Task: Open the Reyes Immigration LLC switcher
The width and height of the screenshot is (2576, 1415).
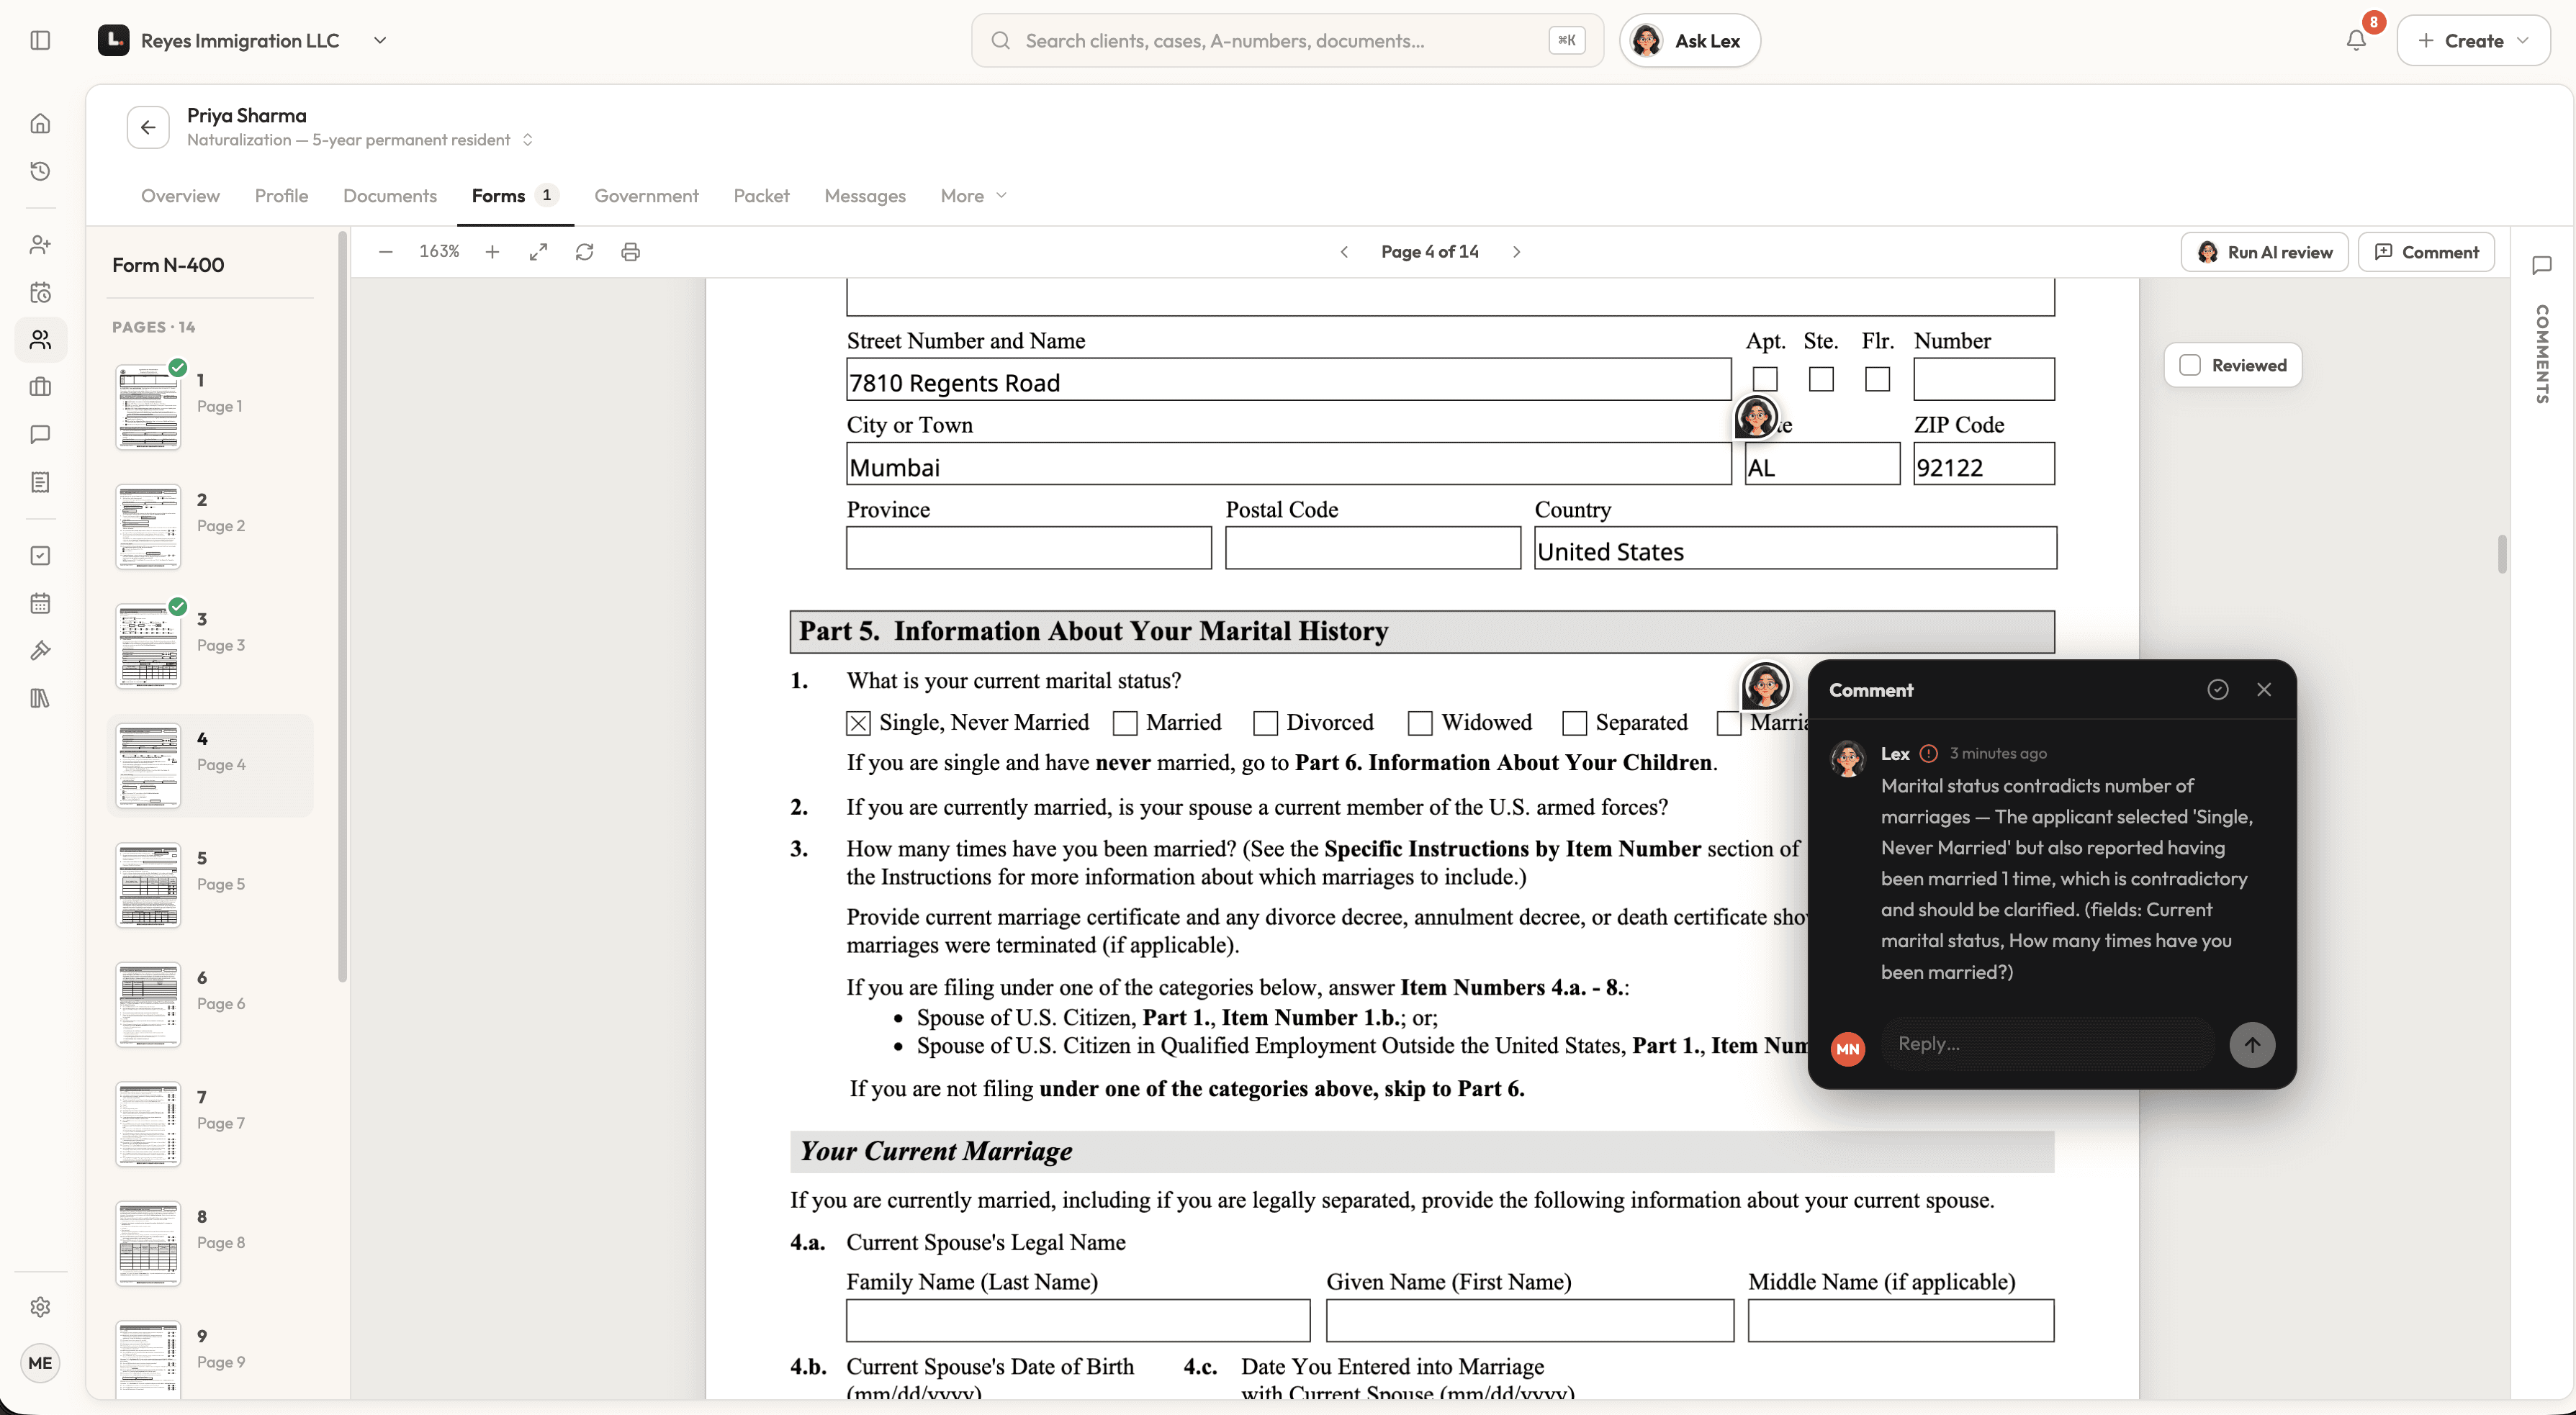Action: [x=243, y=40]
